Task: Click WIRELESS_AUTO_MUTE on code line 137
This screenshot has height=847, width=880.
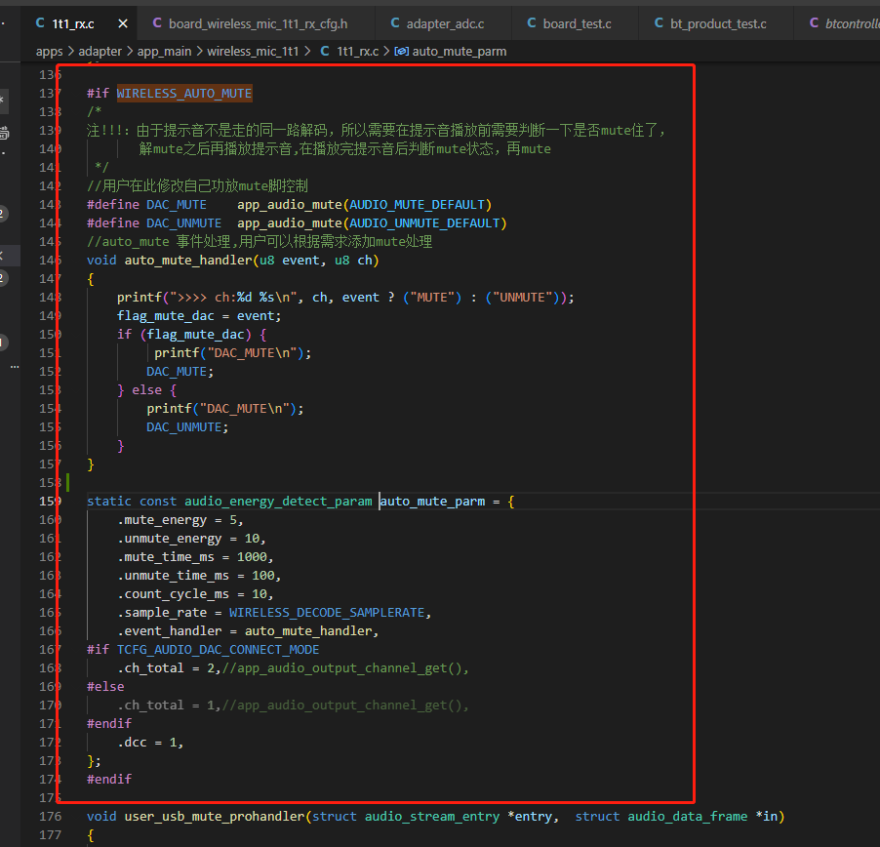Action: coord(184,93)
